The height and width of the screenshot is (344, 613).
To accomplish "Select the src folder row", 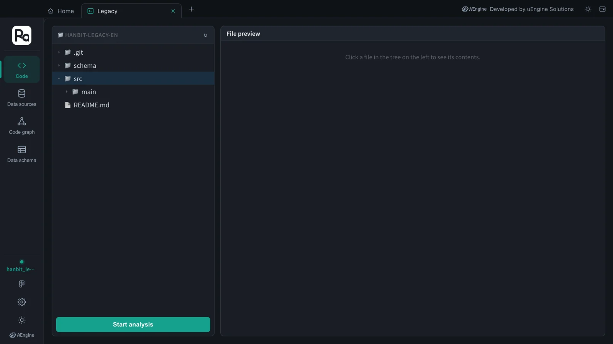I will point(133,79).
